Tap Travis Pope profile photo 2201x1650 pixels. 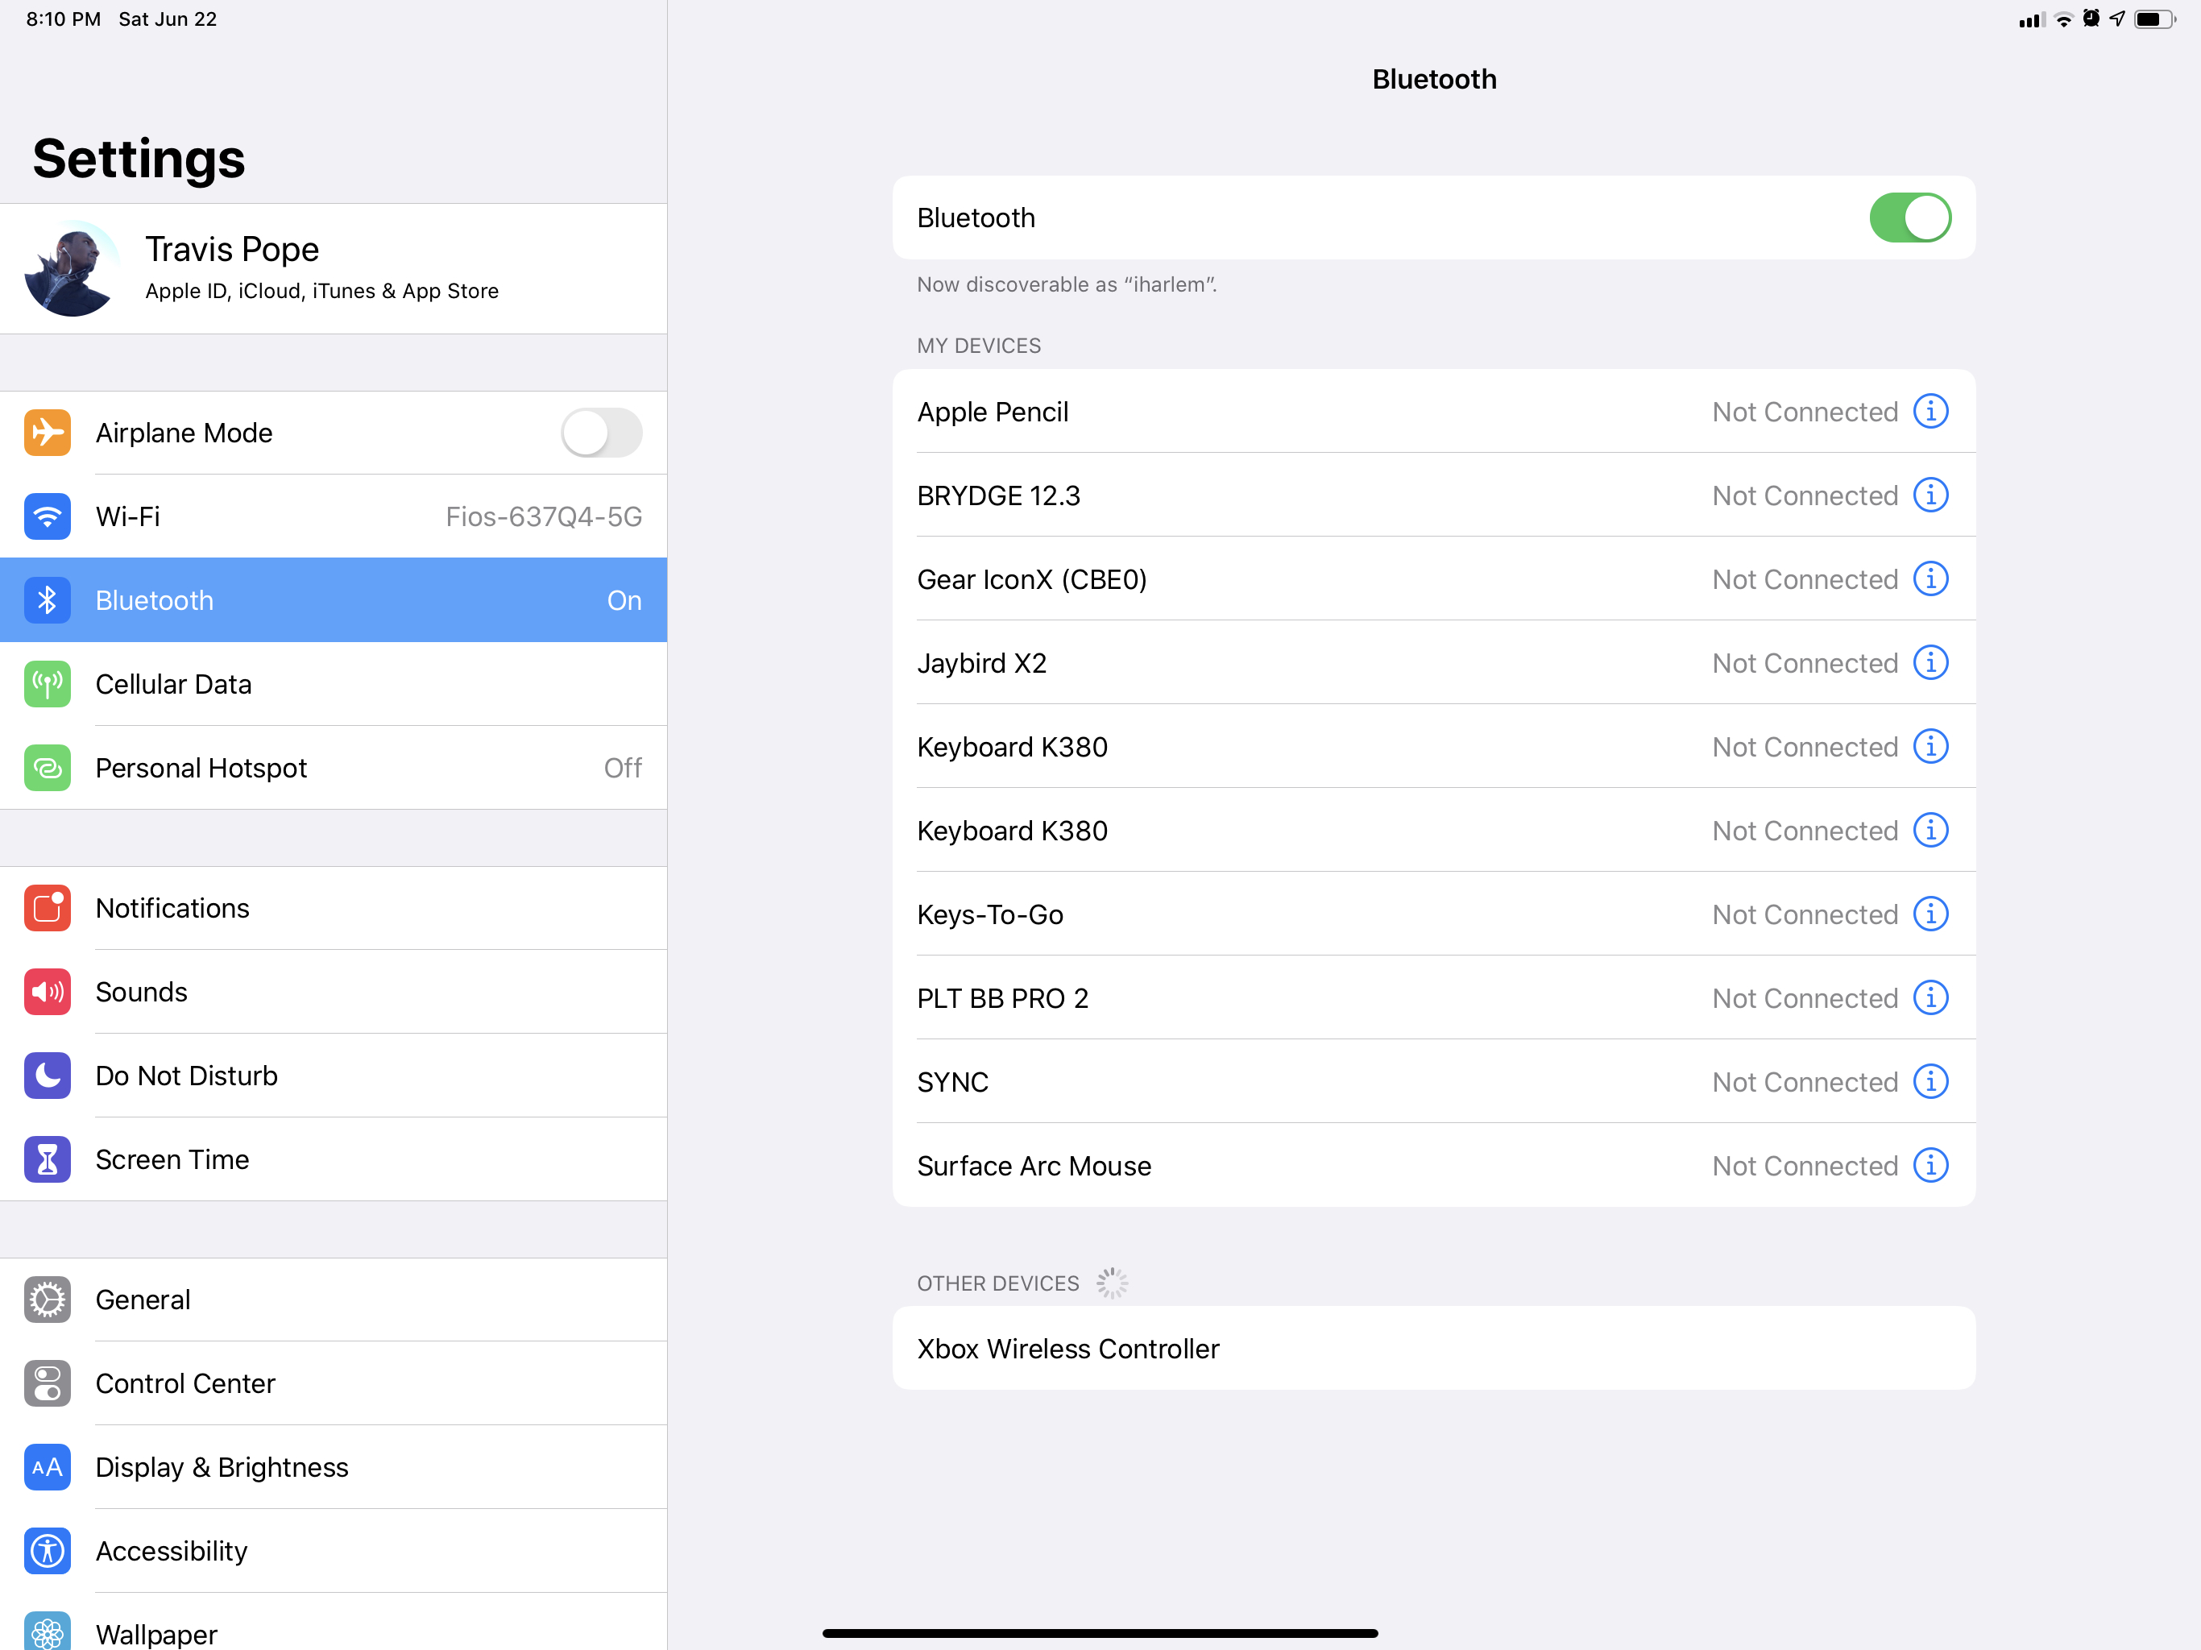coord(73,269)
